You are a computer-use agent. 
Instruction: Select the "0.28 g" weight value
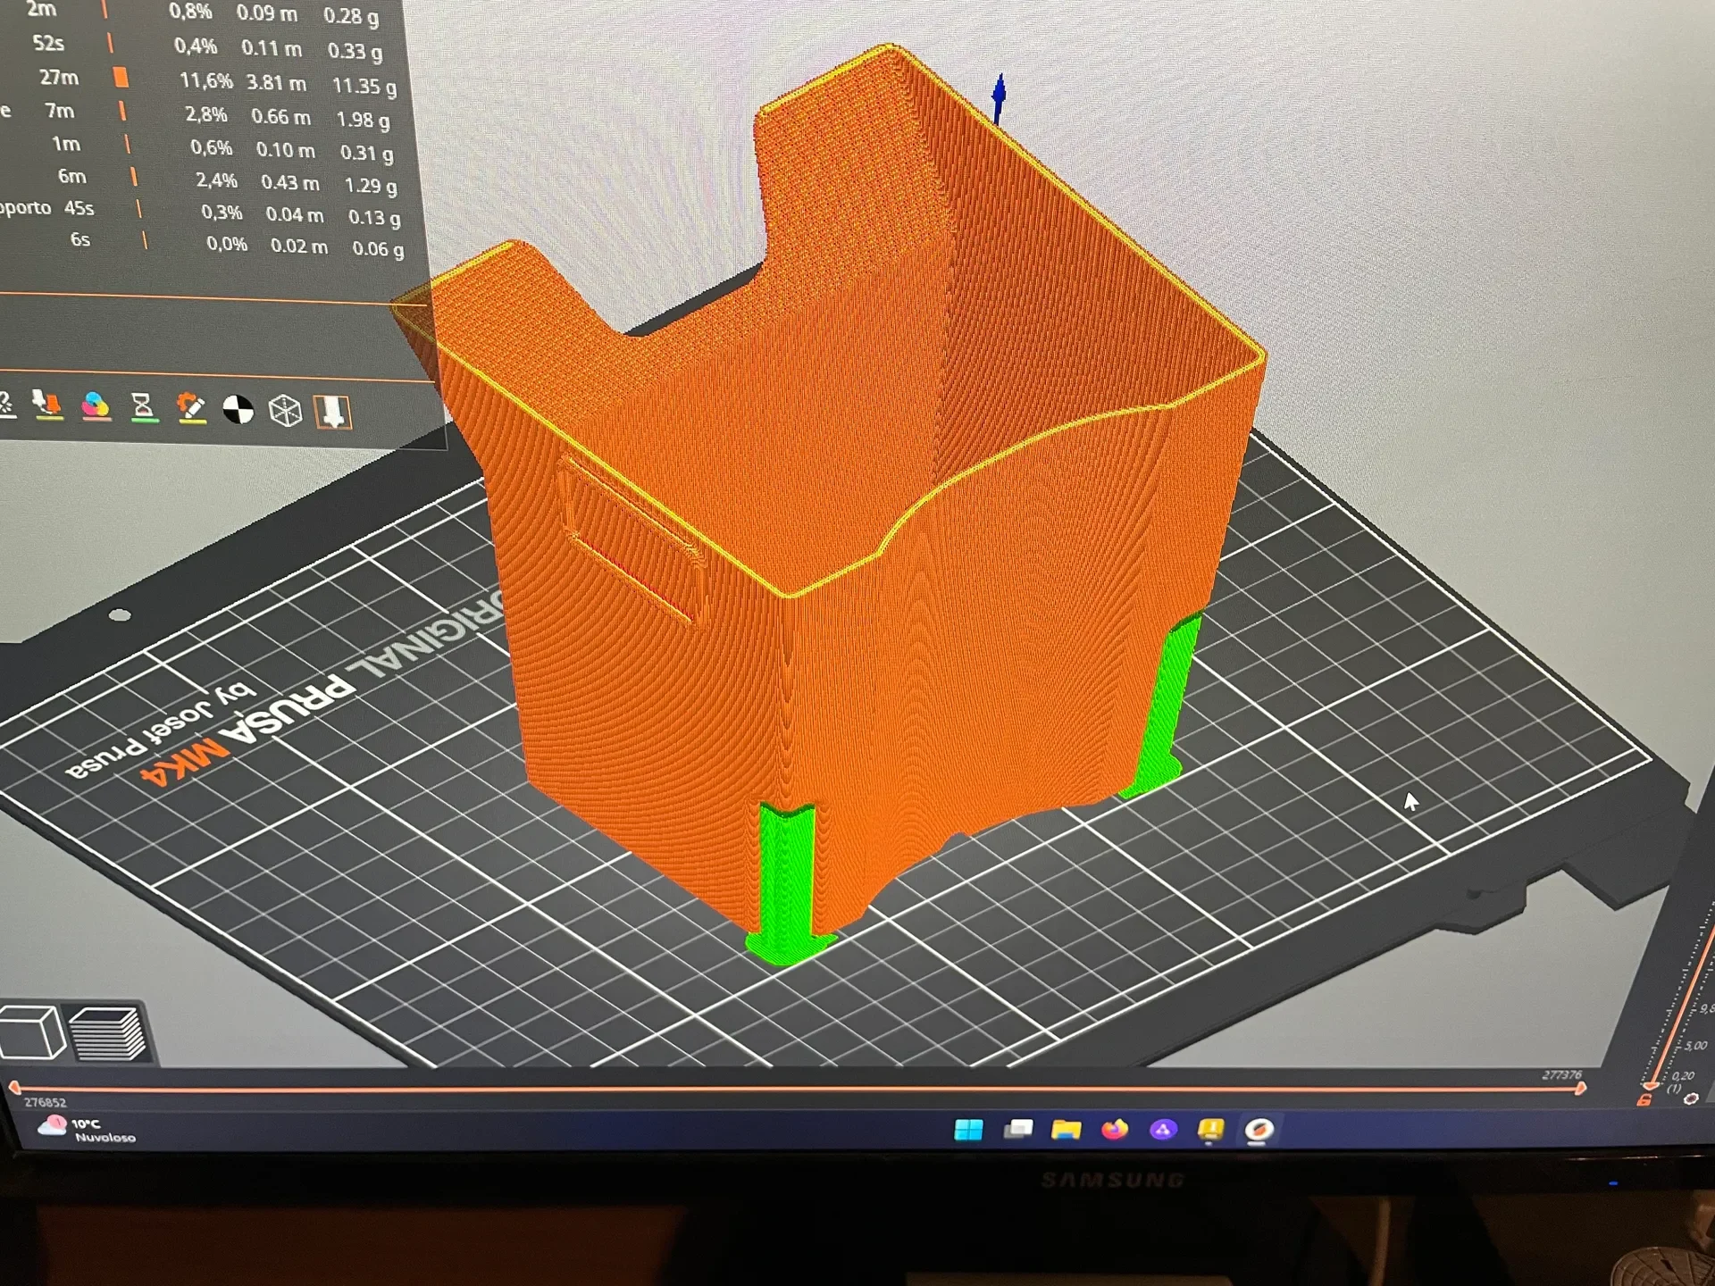tap(351, 16)
